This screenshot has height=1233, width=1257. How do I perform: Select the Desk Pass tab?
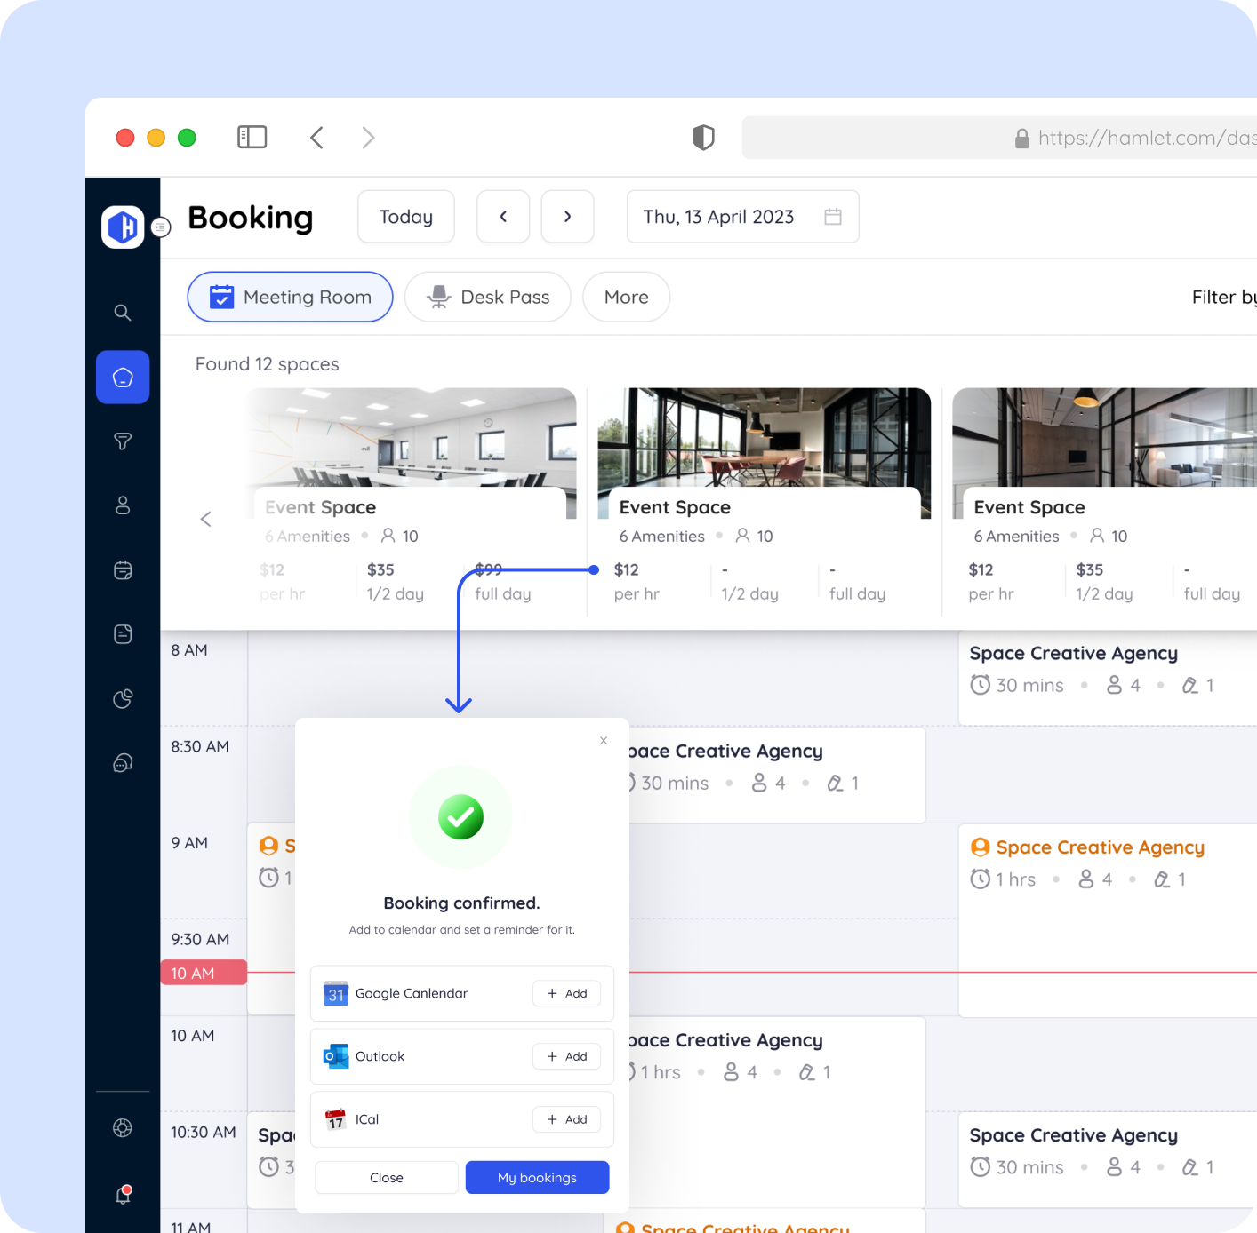click(x=488, y=297)
